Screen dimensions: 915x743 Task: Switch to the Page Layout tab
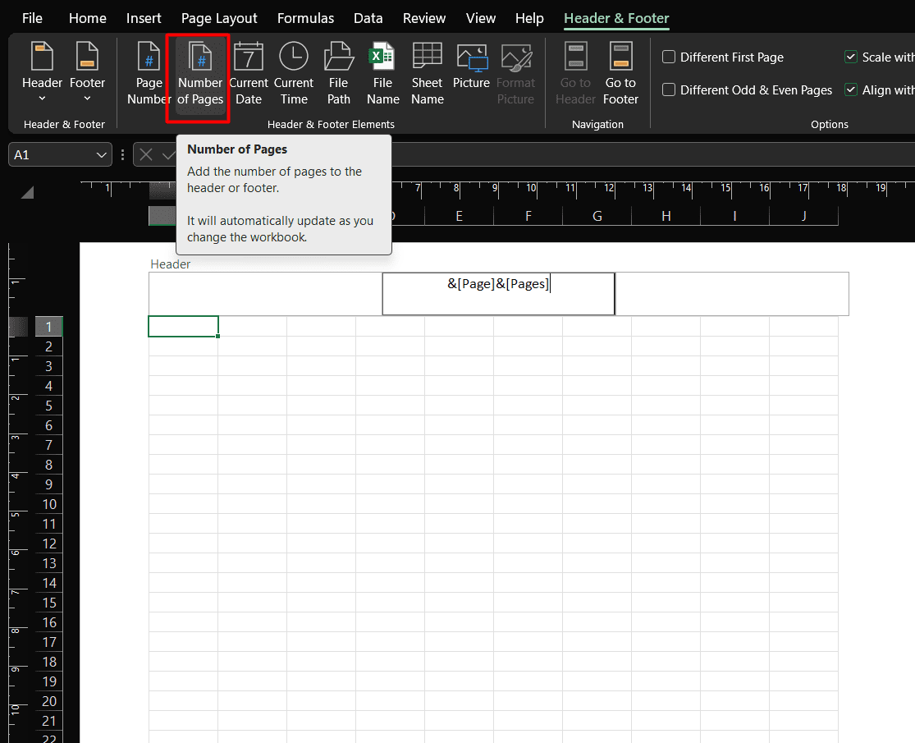coord(218,17)
